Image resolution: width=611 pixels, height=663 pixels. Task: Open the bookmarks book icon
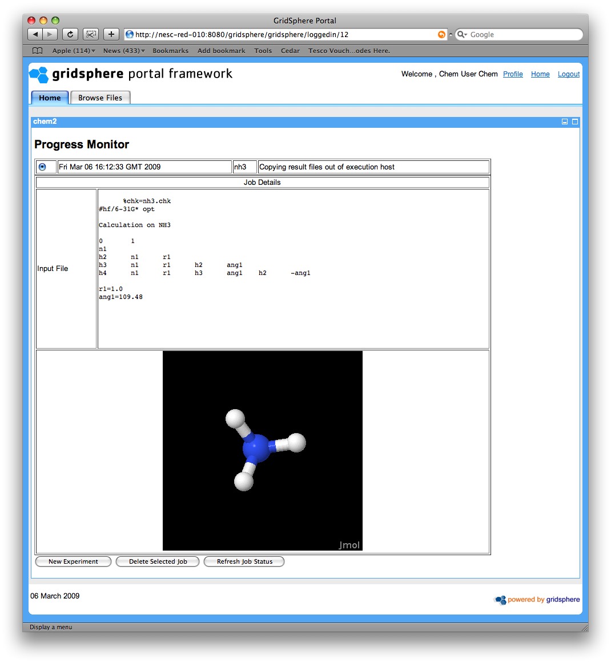38,51
